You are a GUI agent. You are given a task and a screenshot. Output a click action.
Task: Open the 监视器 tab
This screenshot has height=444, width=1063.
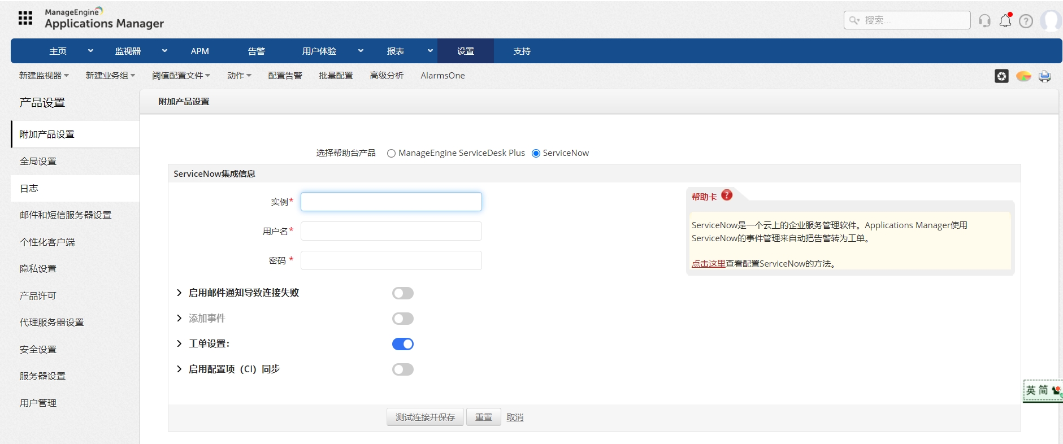128,51
